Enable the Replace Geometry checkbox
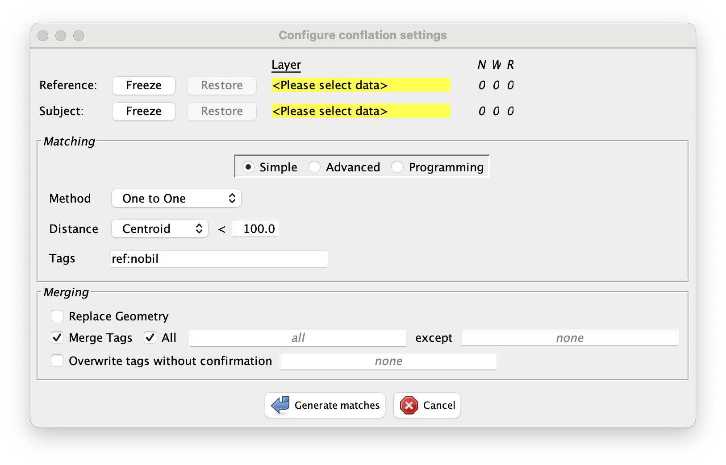The image size is (726, 465). point(57,316)
